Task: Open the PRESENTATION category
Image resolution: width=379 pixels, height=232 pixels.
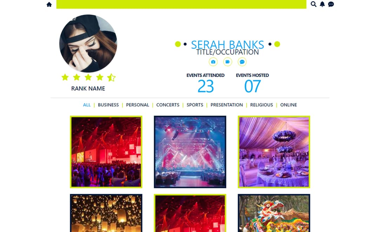Action: click(x=227, y=105)
